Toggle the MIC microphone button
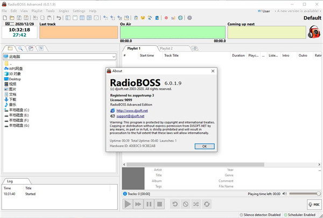323x218 pixels. (x=314, y=205)
